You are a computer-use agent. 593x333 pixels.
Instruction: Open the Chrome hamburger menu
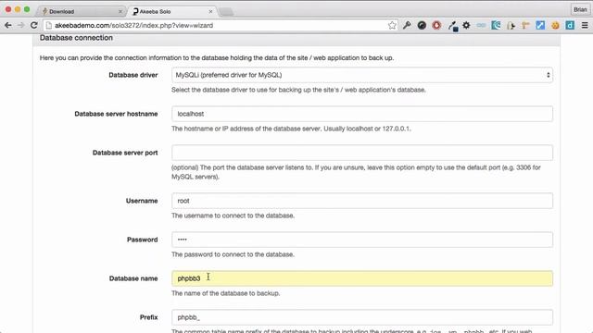tap(585, 25)
